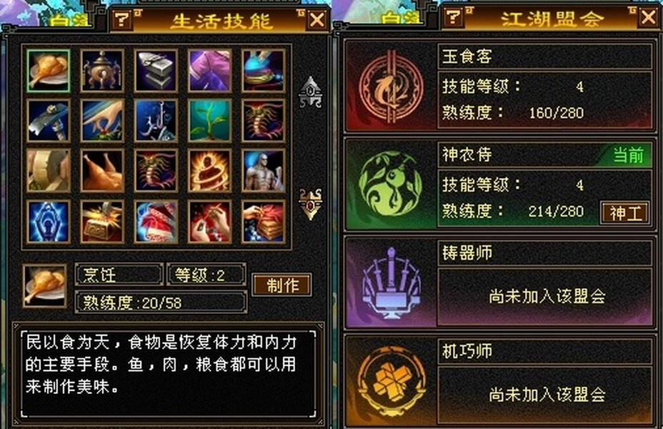Select the cooking chicken leg skill icon

48,70
